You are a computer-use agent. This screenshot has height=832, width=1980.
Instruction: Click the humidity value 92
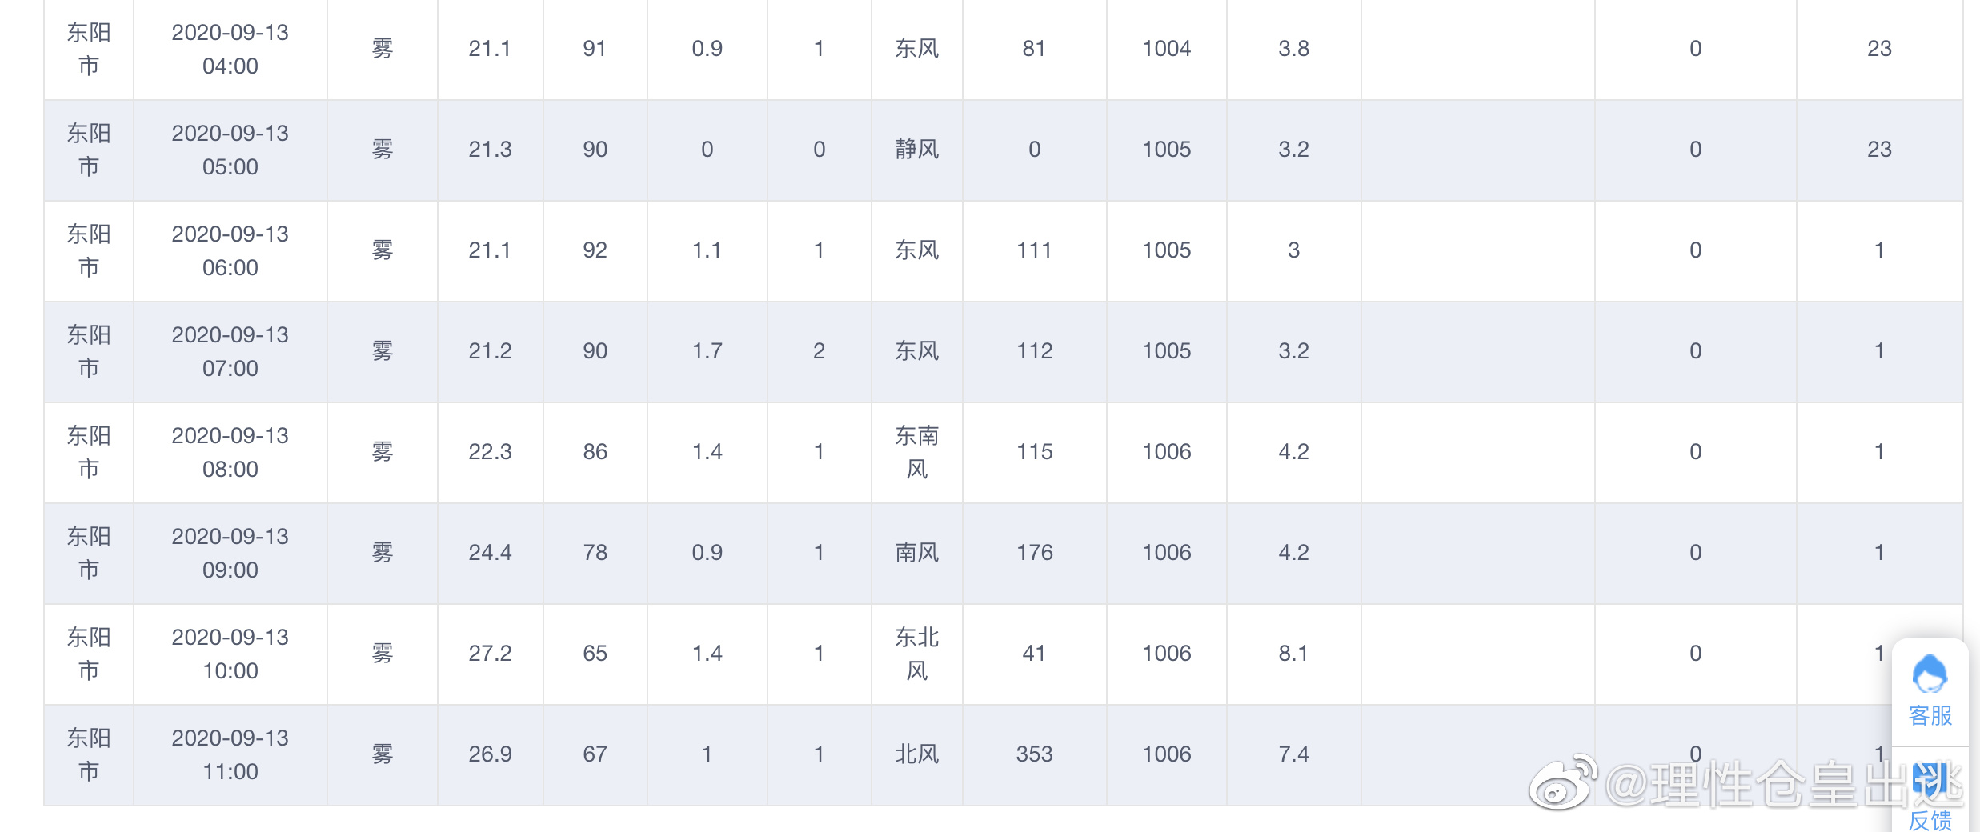pos(595,250)
